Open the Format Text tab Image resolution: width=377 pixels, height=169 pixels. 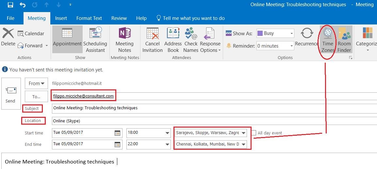tap(89, 18)
